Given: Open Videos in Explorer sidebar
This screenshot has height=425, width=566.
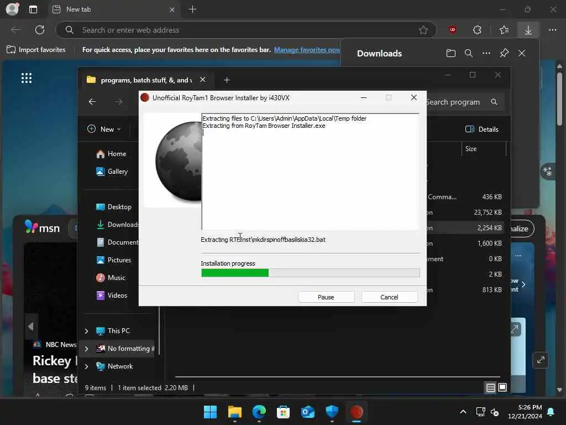Looking at the screenshot, I should point(112,296).
